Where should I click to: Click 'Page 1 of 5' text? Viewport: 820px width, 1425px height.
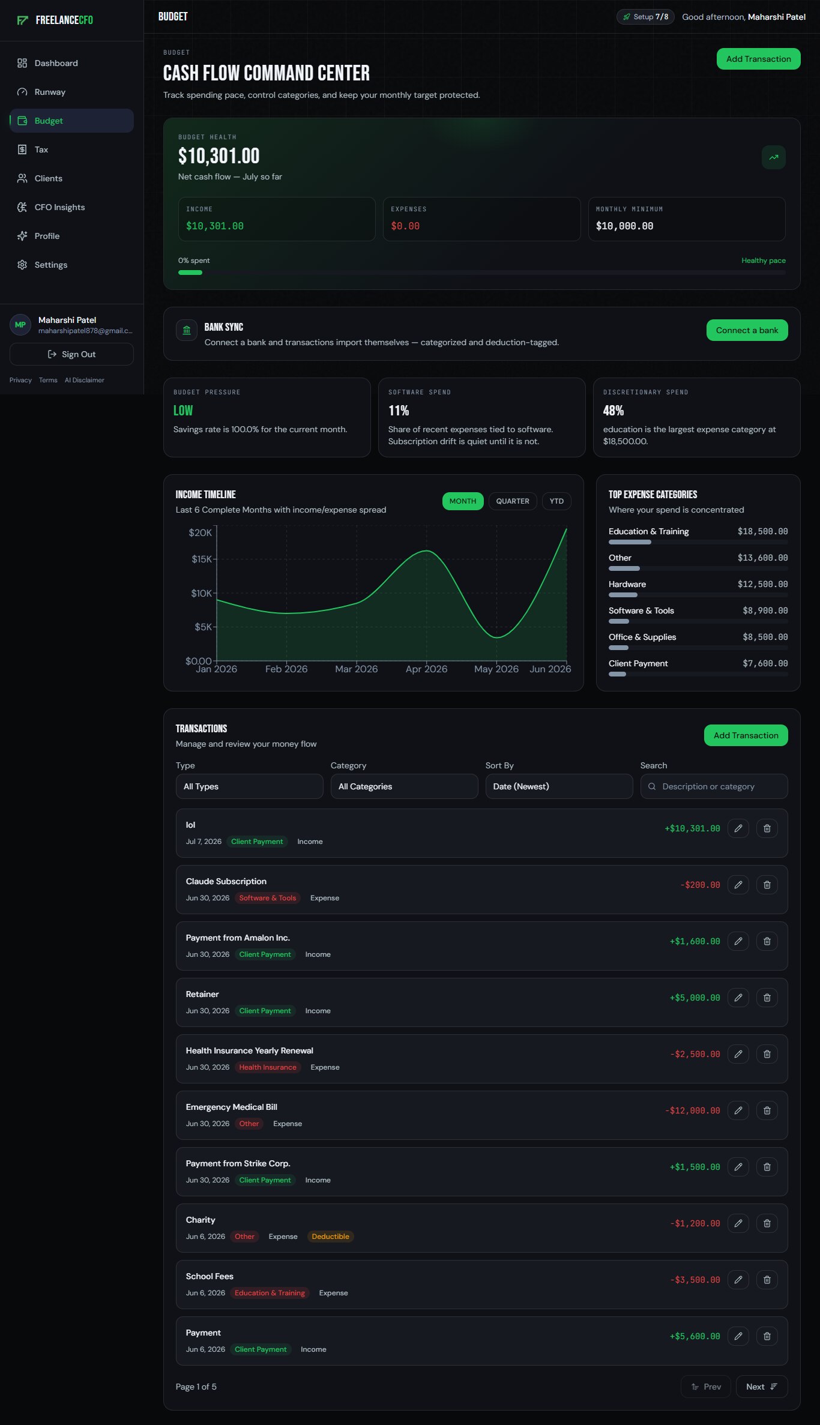(196, 1387)
